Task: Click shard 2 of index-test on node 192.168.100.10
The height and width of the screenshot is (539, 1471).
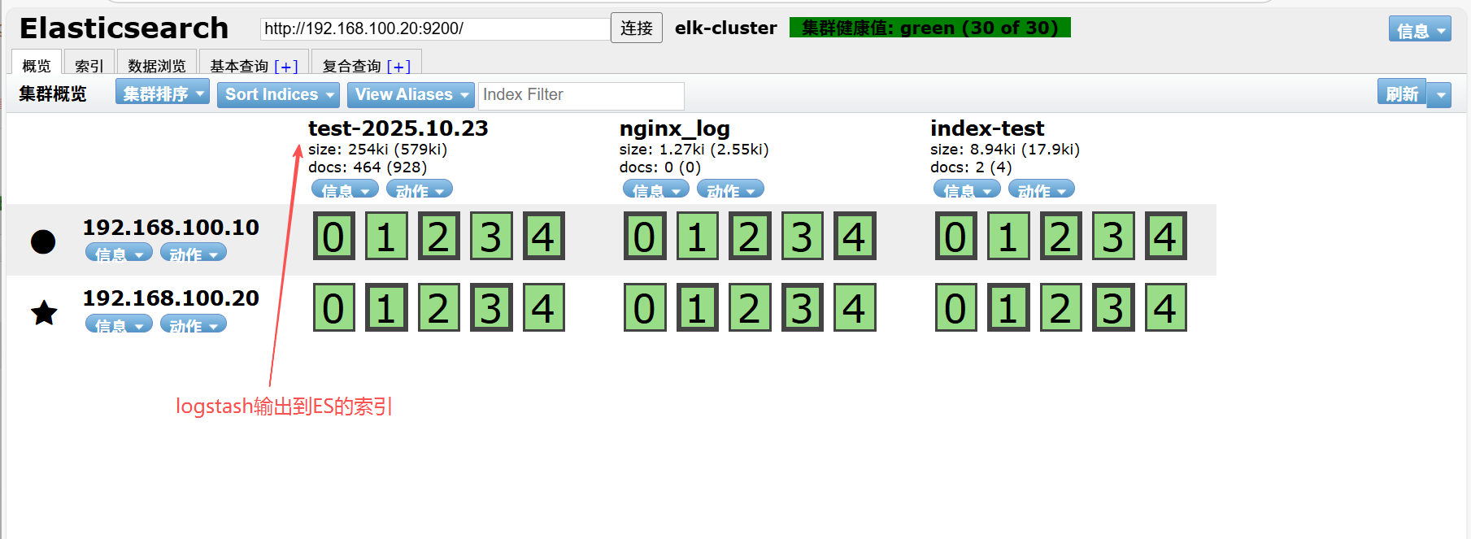Action: click(x=1060, y=236)
